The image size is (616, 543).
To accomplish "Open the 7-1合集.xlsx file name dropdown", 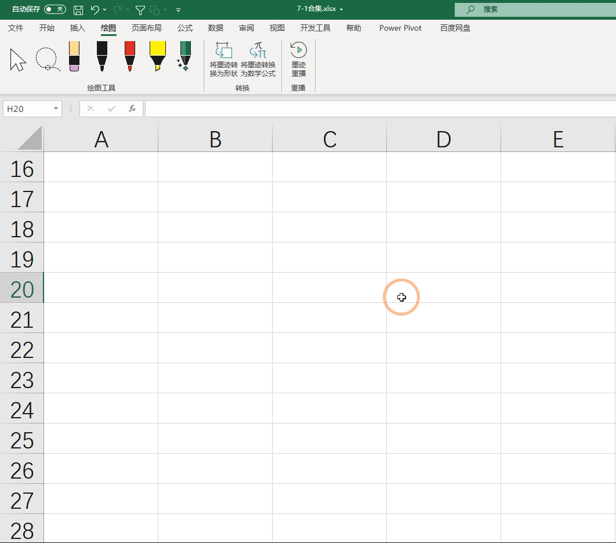I will [342, 9].
